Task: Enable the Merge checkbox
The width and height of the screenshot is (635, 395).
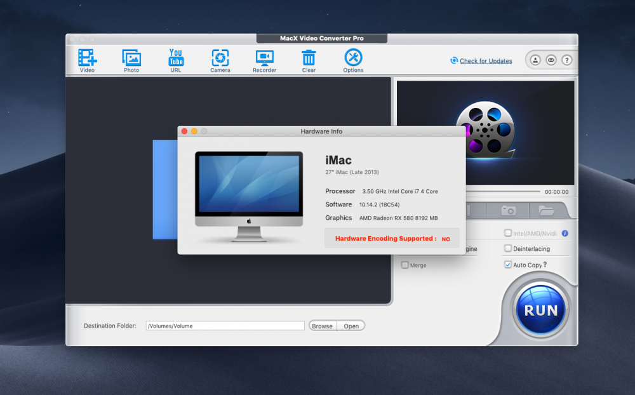Action: tap(404, 265)
